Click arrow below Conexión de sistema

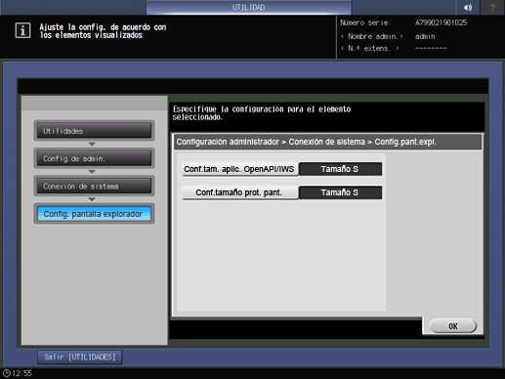[x=92, y=199]
